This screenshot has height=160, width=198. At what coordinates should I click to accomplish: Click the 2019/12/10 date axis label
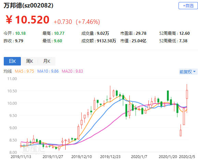(82, 157)
